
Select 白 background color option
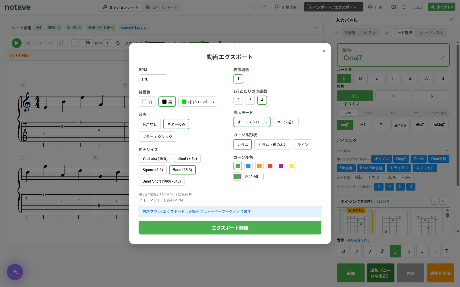tap(147, 102)
